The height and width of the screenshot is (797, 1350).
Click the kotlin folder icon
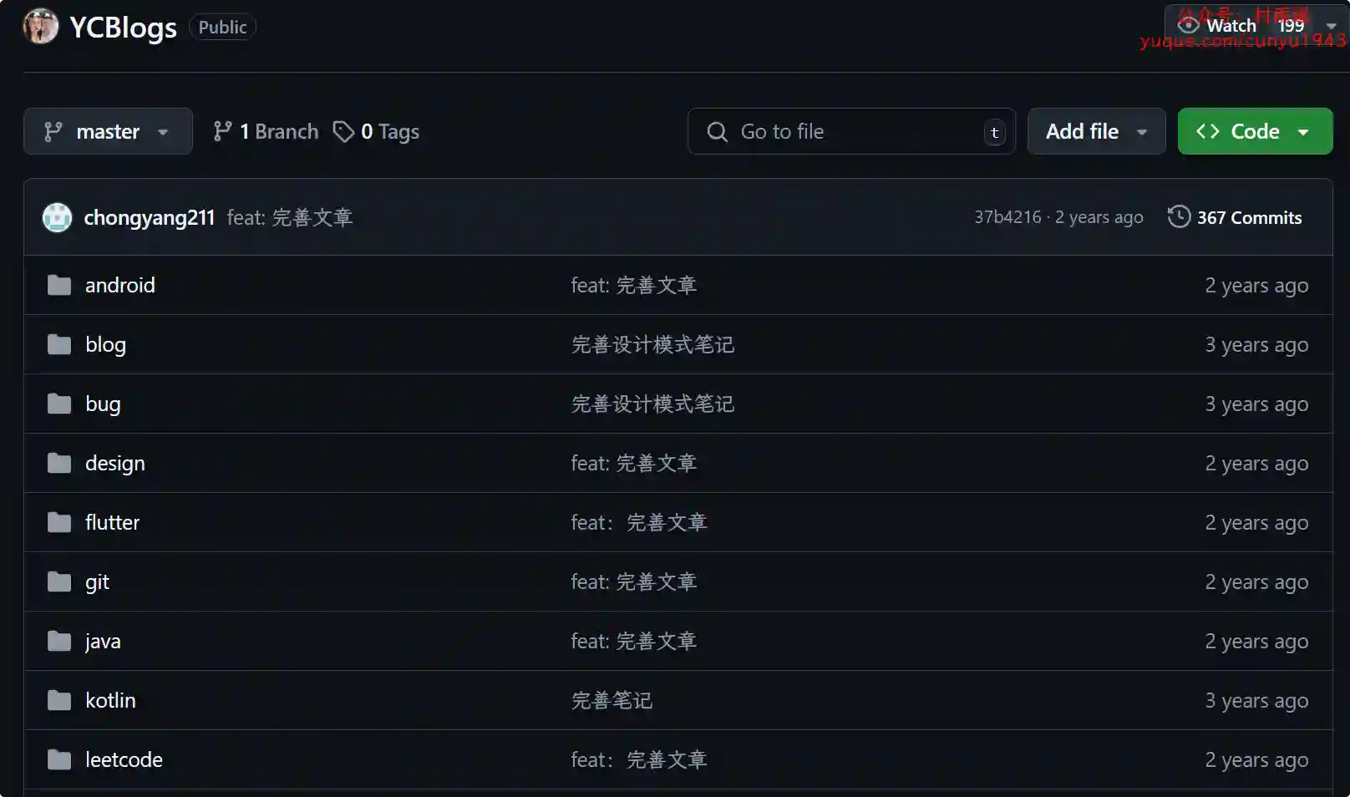[59, 701]
